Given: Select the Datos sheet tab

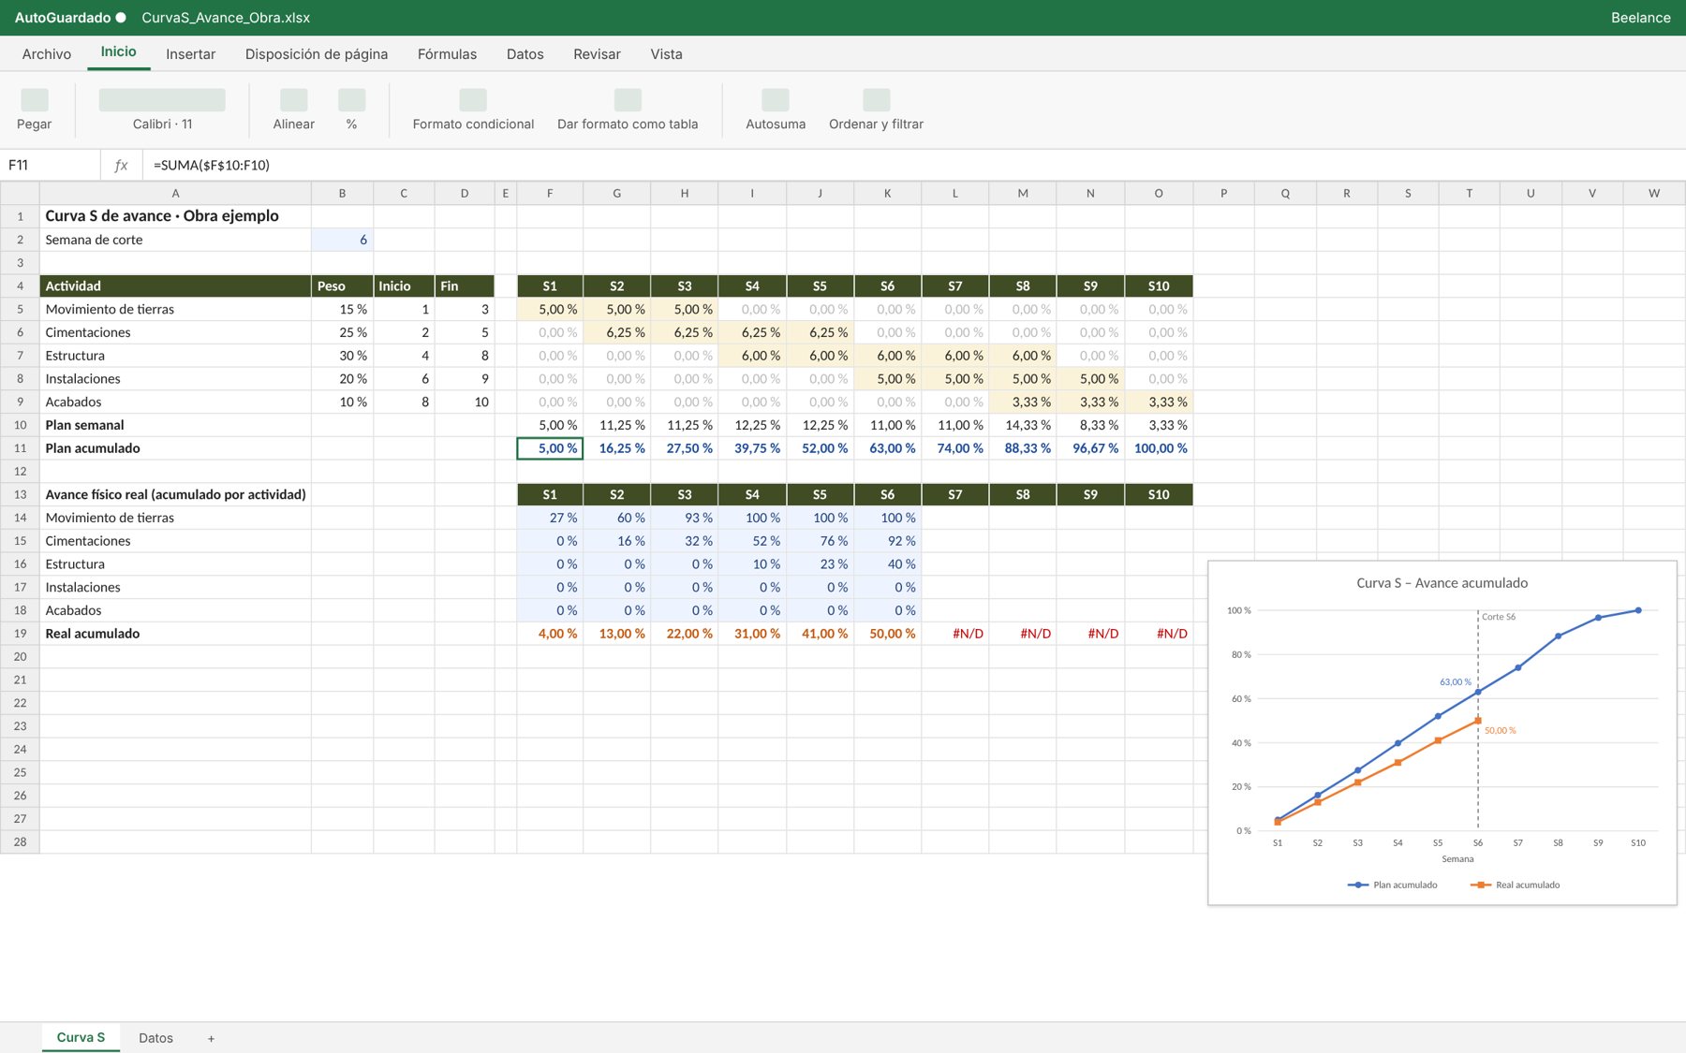Looking at the screenshot, I should (x=155, y=1038).
